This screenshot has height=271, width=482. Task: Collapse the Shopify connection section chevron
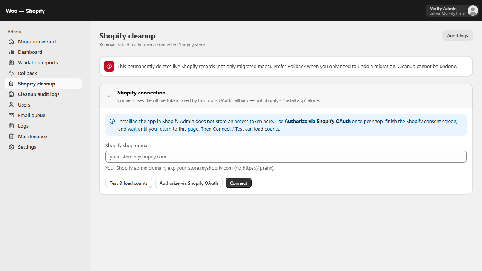click(109, 96)
